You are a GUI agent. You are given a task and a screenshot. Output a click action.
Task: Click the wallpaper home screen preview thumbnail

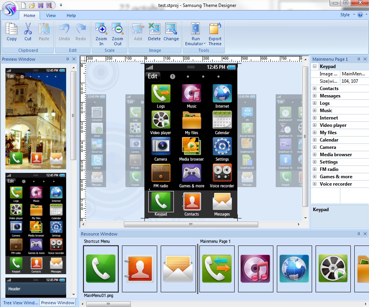(36, 119)
